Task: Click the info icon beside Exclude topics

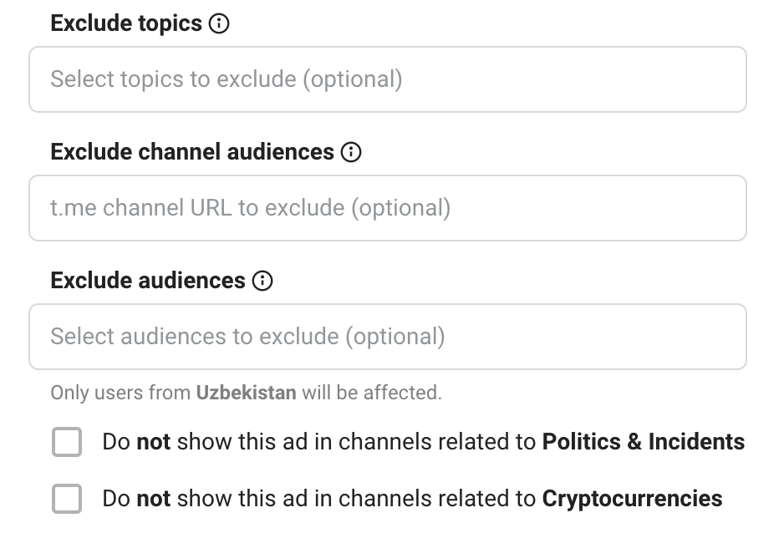Action: tap(219, 23)
